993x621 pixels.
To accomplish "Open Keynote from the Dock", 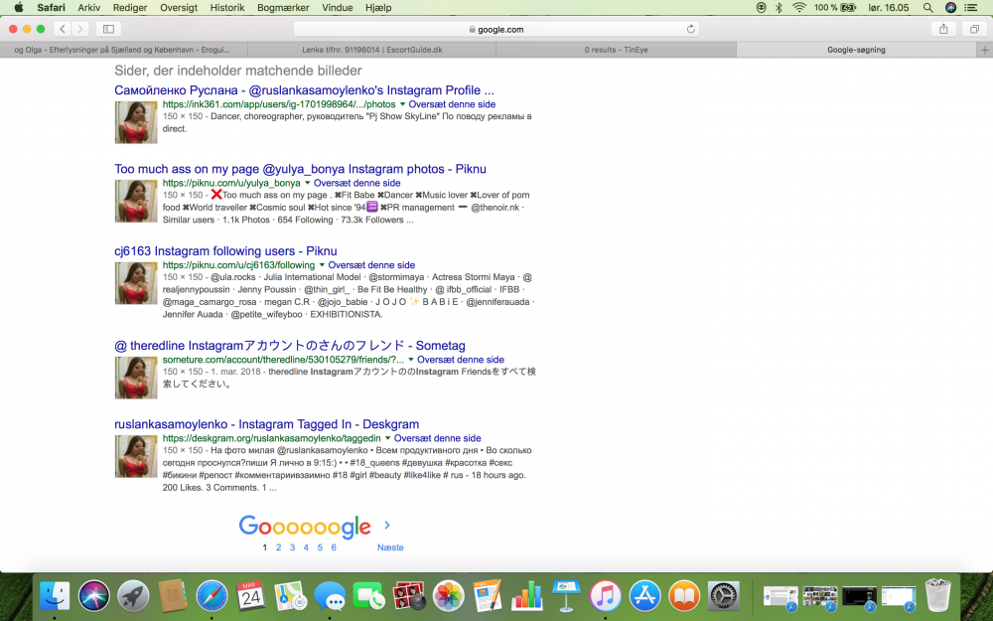I will [x=566, y=596].
